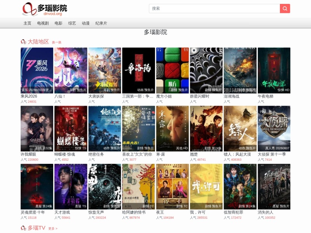Click the 三国第一部：争… title text
Screen dimensions: 311x233
138,96
